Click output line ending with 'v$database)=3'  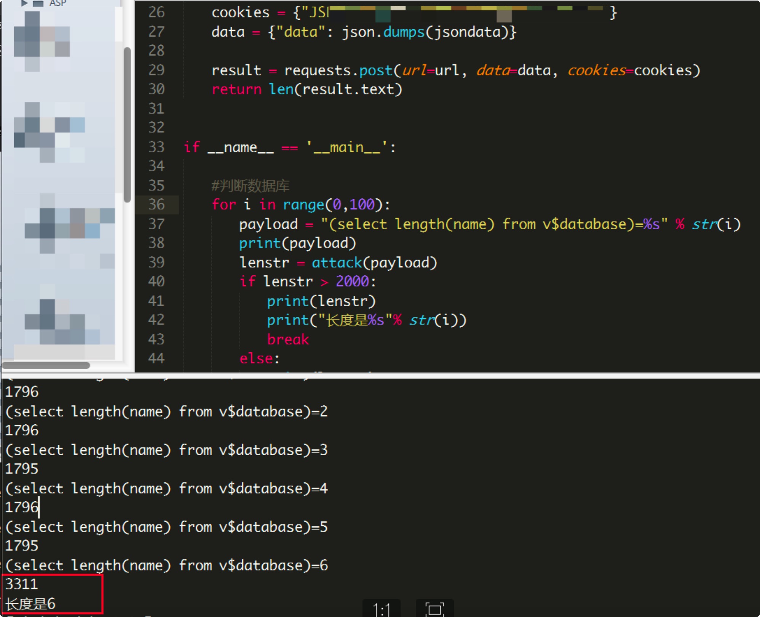166,450
